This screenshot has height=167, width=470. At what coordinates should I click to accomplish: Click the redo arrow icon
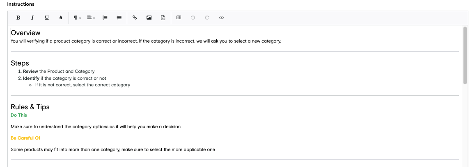click(207, 18)
